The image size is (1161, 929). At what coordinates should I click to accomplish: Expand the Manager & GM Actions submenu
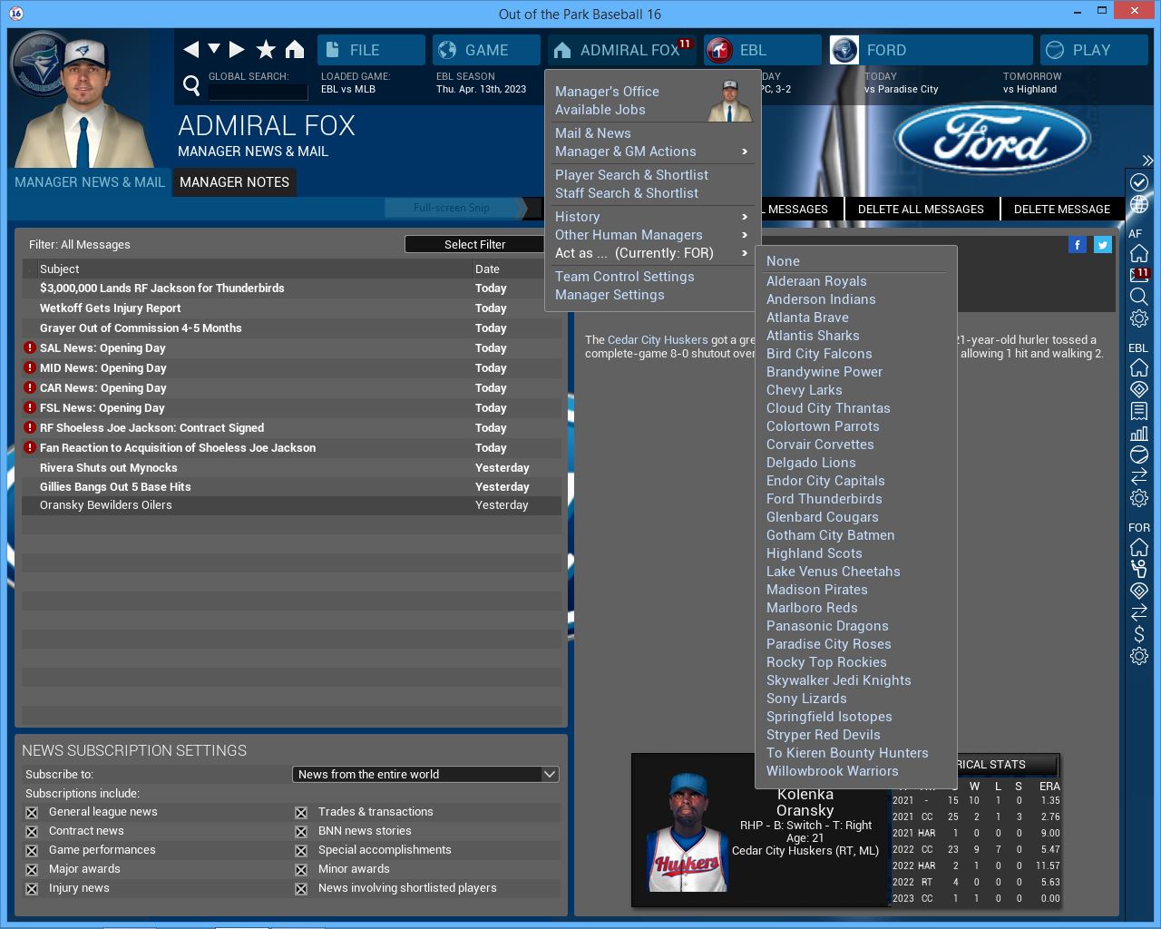(651, 152)
